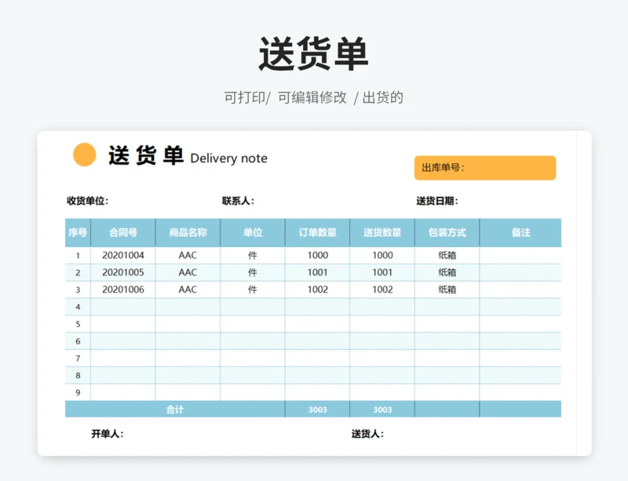The image size is (628, 481).
Task: Click the 联系人 label
Action: tap(238, 201)
